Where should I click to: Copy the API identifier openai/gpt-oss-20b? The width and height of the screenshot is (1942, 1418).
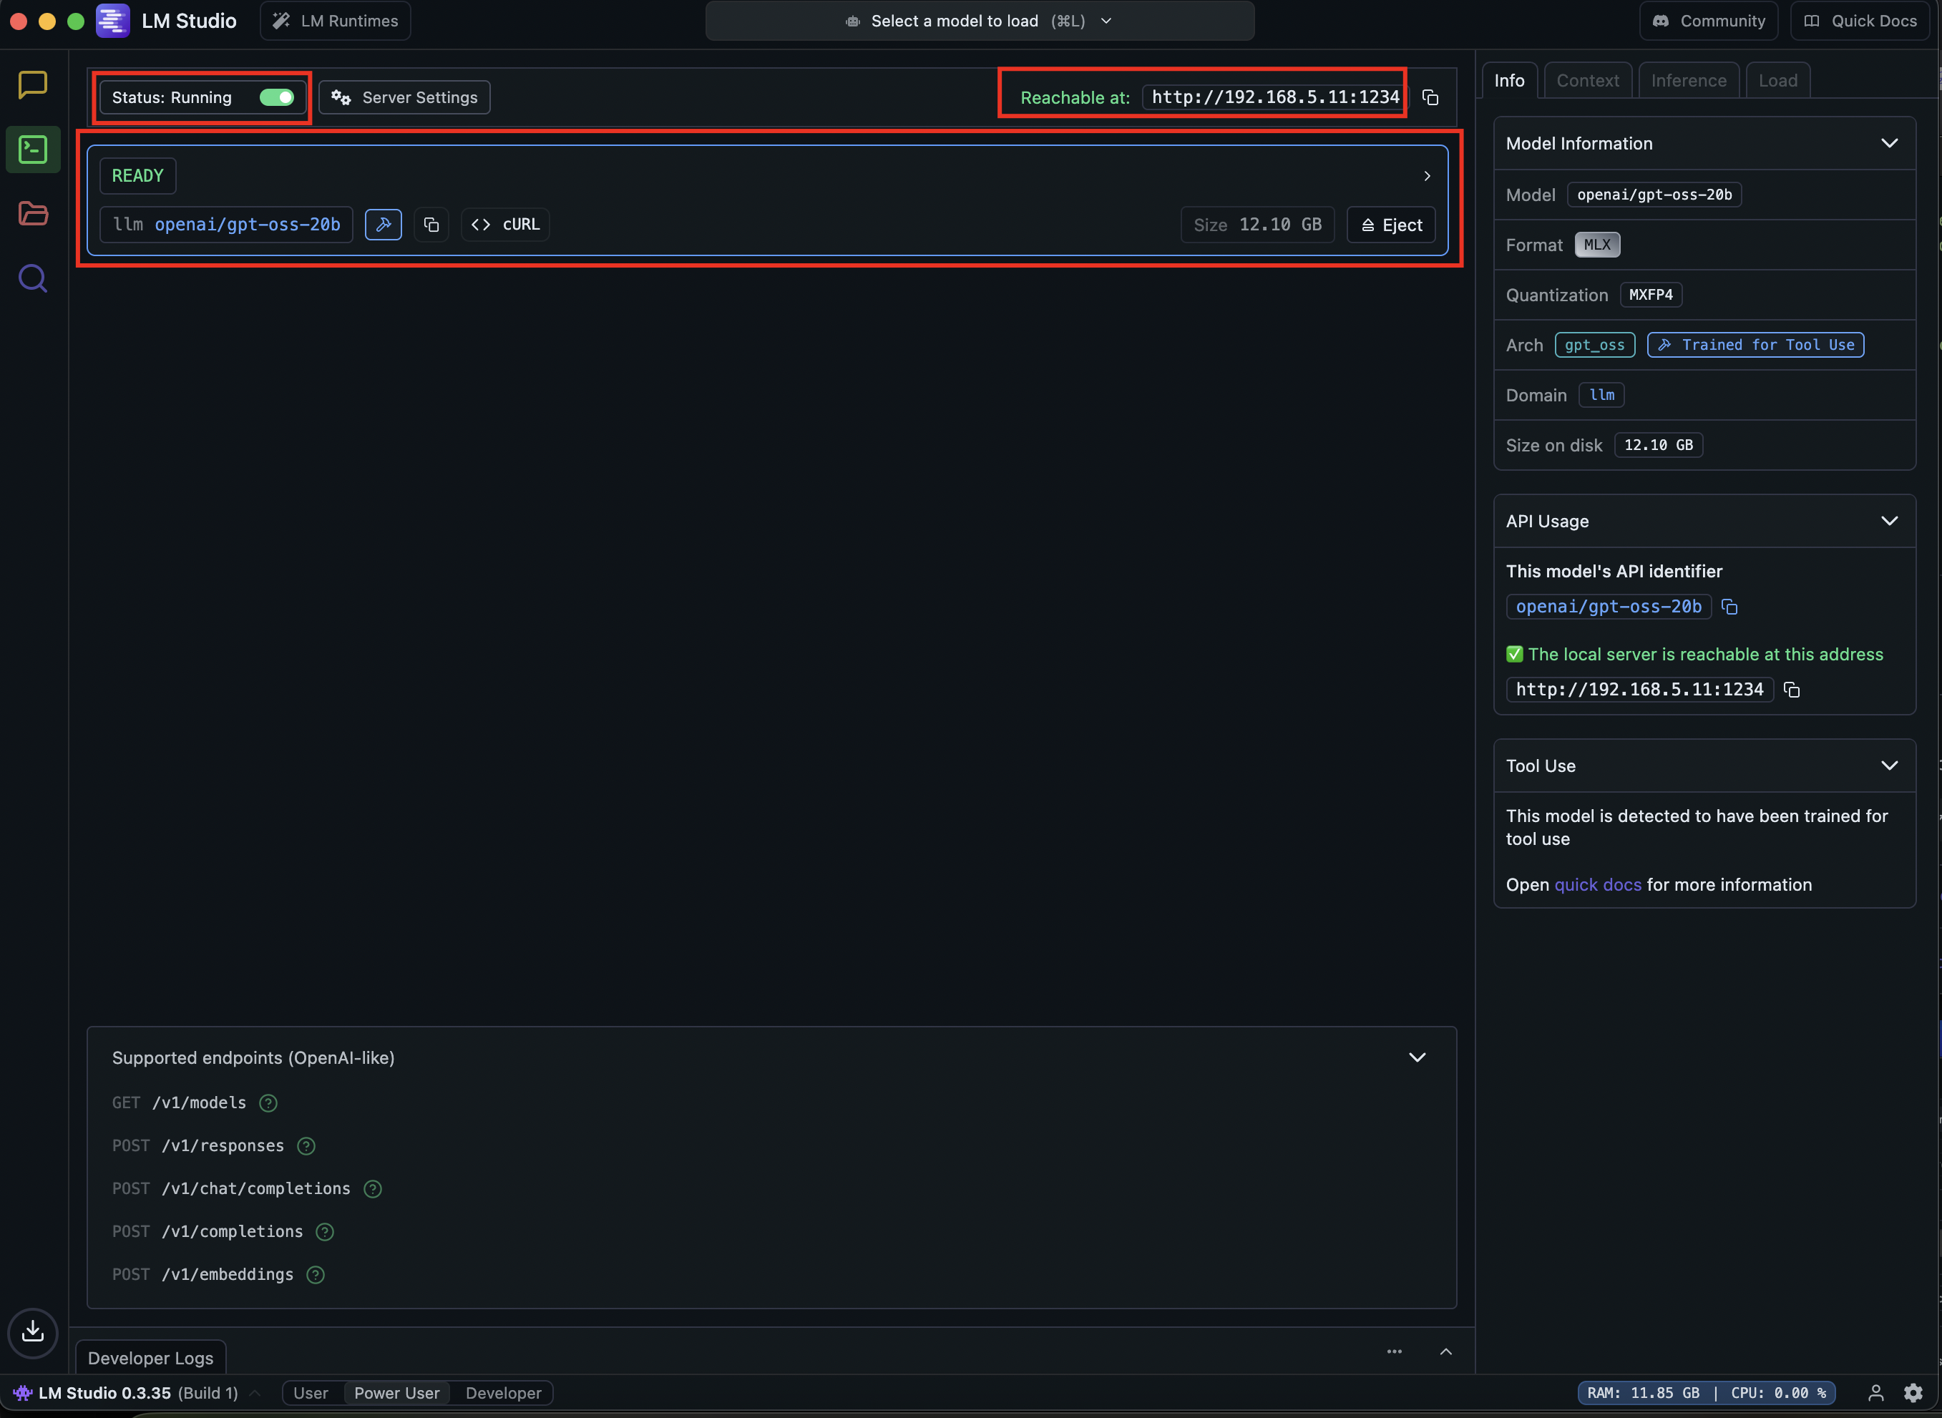click(x=1730, y=607)
